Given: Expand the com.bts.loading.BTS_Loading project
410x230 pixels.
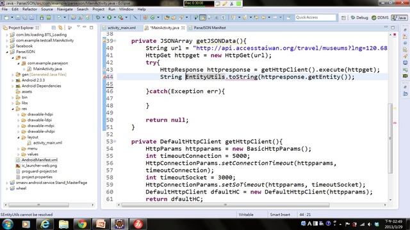Looking at the screenshot, I should [x=7, y=34].
